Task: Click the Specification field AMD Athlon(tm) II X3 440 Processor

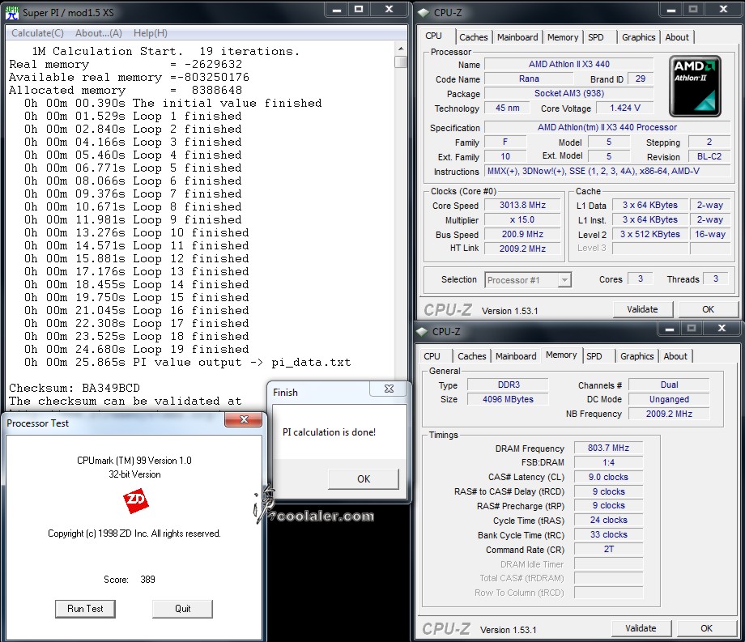Action: (607, 128)
